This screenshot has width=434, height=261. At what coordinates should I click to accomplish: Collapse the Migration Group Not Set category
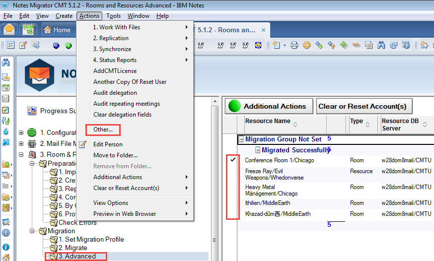241,139
